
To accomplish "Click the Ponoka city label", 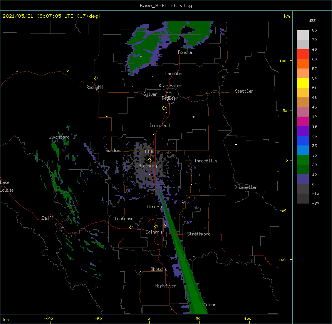I will click(x=185, y=52).
